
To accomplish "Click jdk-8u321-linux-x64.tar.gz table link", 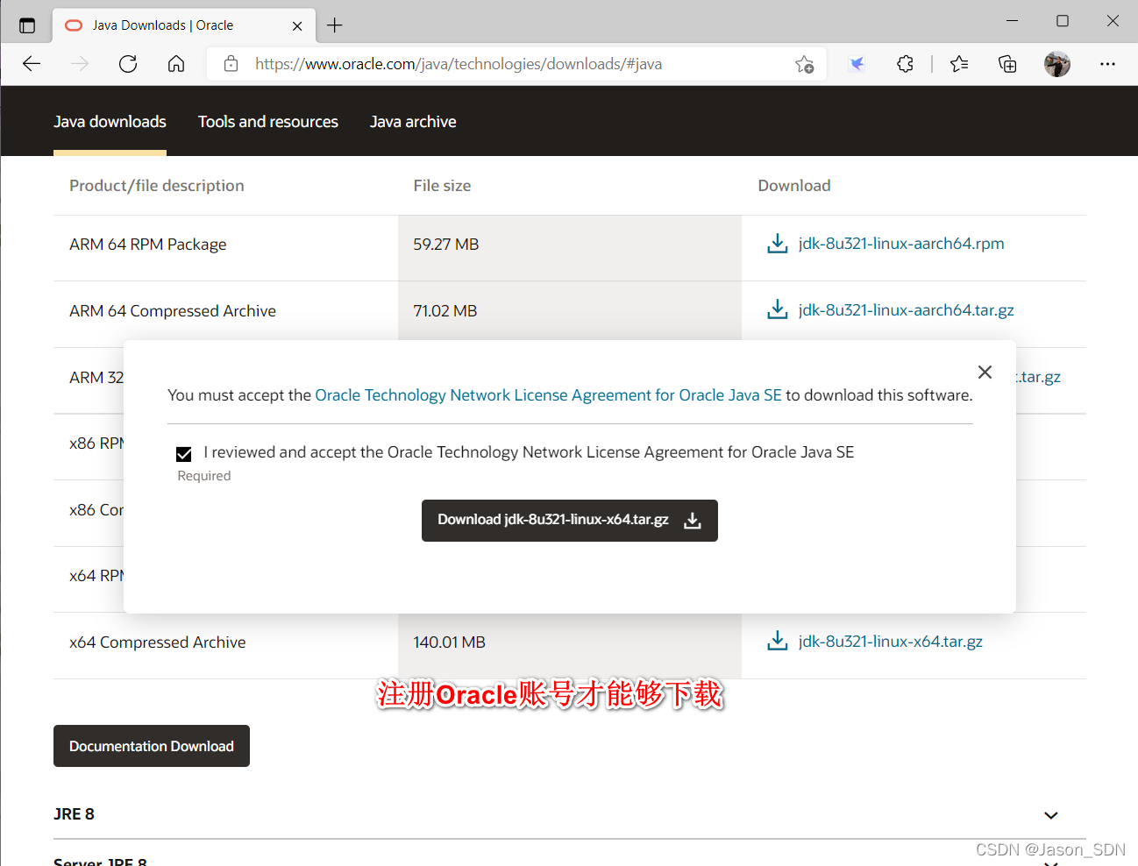I will point(891,641).
